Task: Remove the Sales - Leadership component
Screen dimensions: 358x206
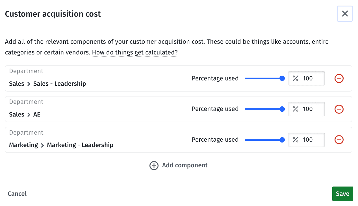Action: click(339, 78)
